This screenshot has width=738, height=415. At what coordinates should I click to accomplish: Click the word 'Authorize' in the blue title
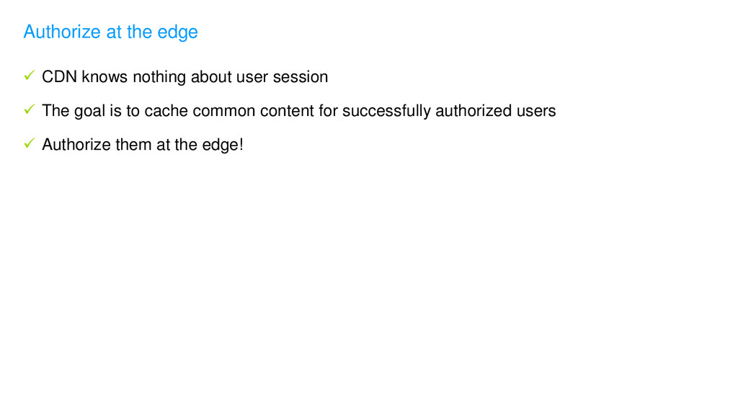62,32
